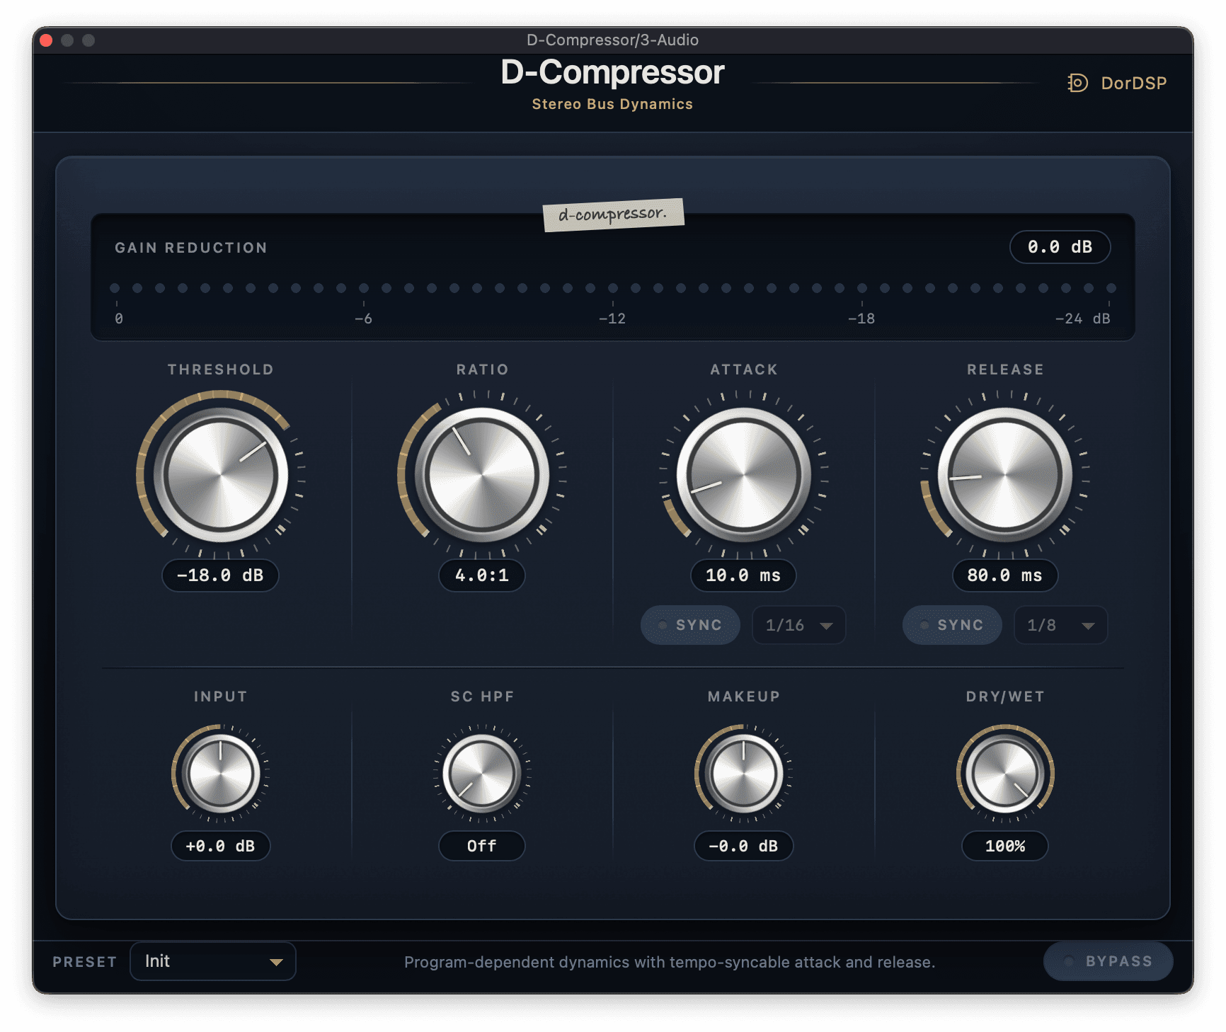Click the Release knob

click(x=1005, y=474)
